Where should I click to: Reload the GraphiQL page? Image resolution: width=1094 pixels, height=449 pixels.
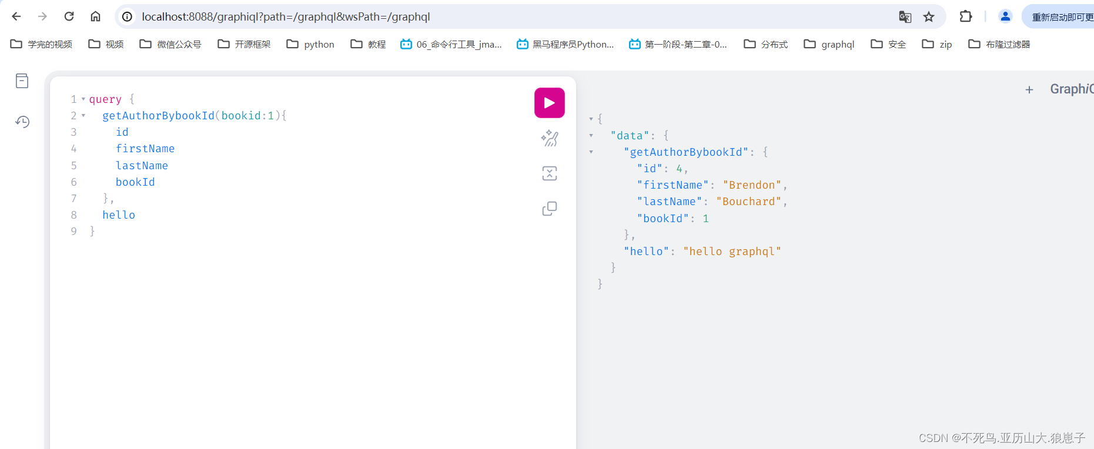tap(69, 16)
